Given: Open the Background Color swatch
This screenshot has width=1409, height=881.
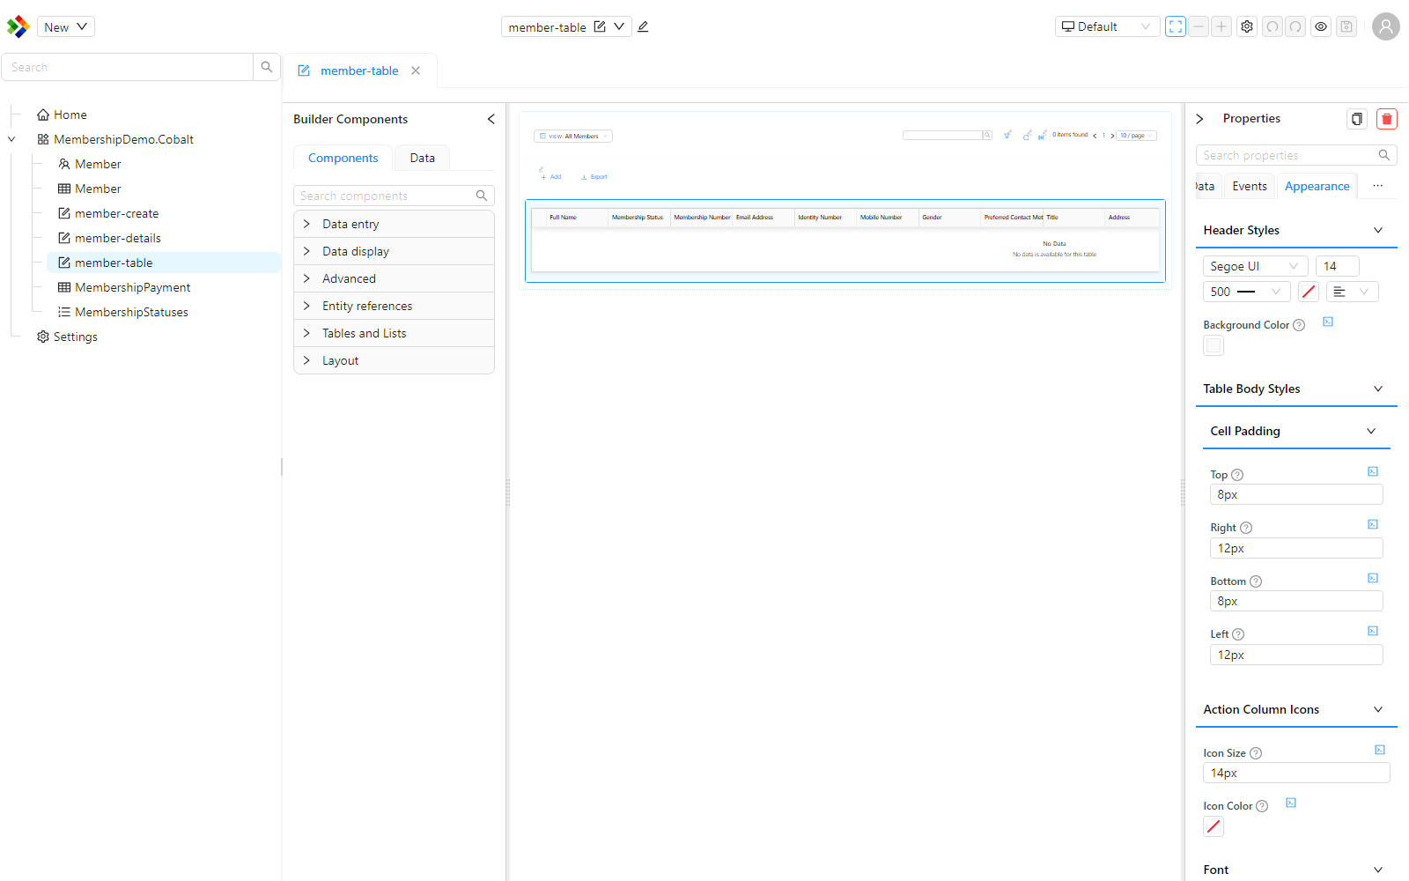Looking at the screenshot, I should (x=1214, y=345).
